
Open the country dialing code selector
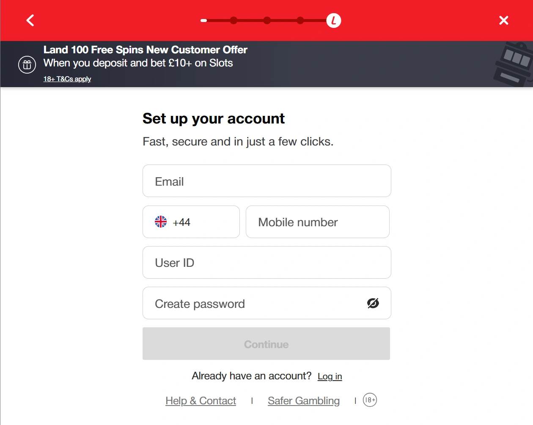[191, 222]
